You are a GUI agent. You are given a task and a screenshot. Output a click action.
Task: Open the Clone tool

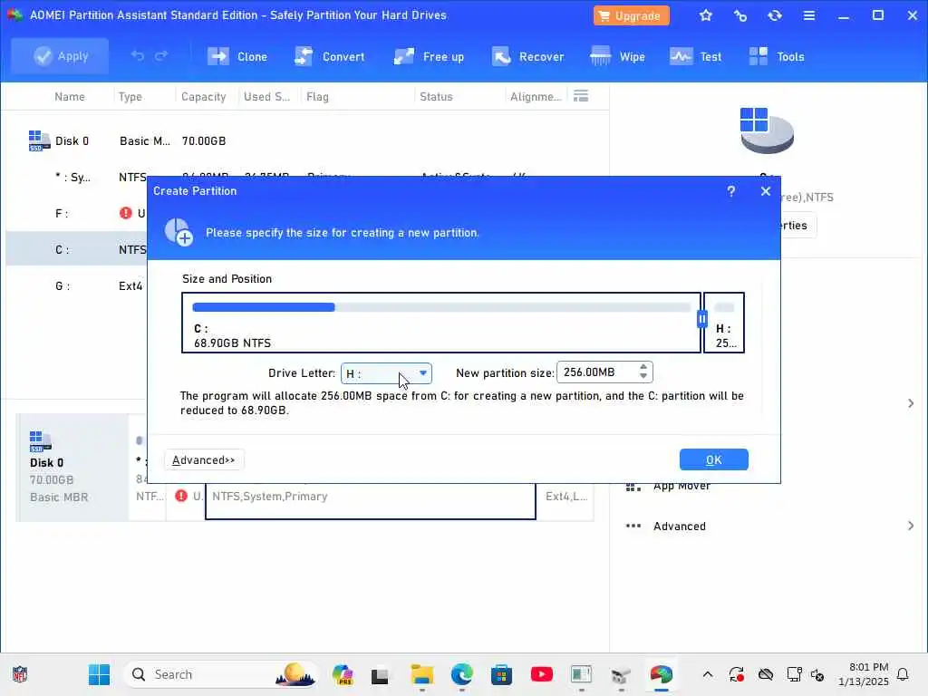(237, 57)
